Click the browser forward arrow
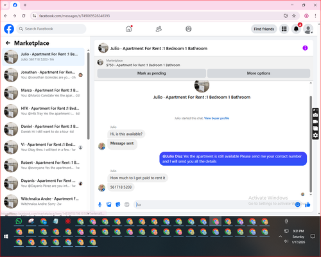The image size is (321, 257). (x=15, y=16)
